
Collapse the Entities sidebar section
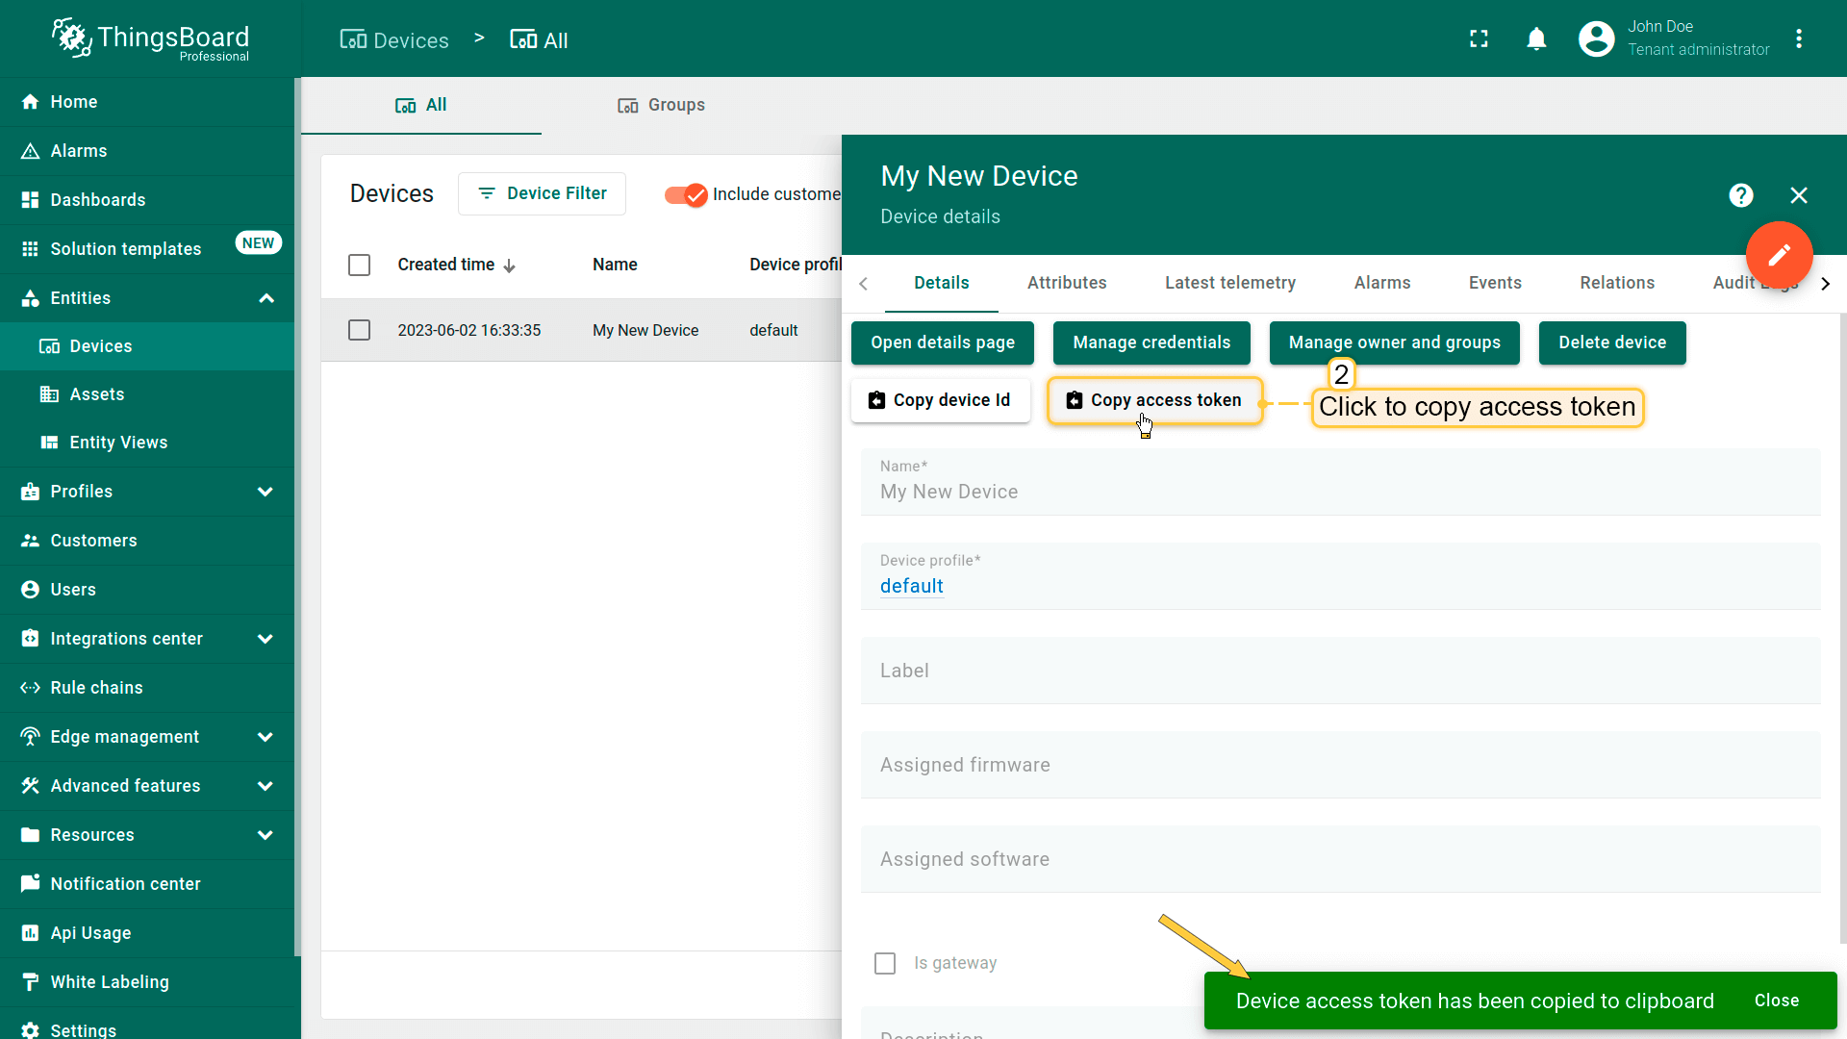click(x=266, y=298)
